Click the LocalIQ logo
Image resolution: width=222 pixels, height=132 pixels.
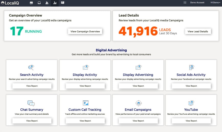(x=10, y=3)
